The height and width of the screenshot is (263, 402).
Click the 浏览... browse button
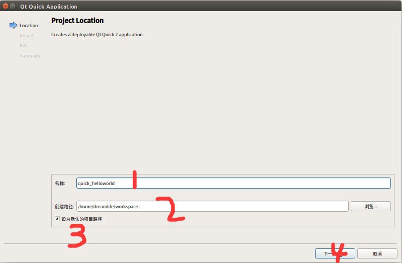371,206
